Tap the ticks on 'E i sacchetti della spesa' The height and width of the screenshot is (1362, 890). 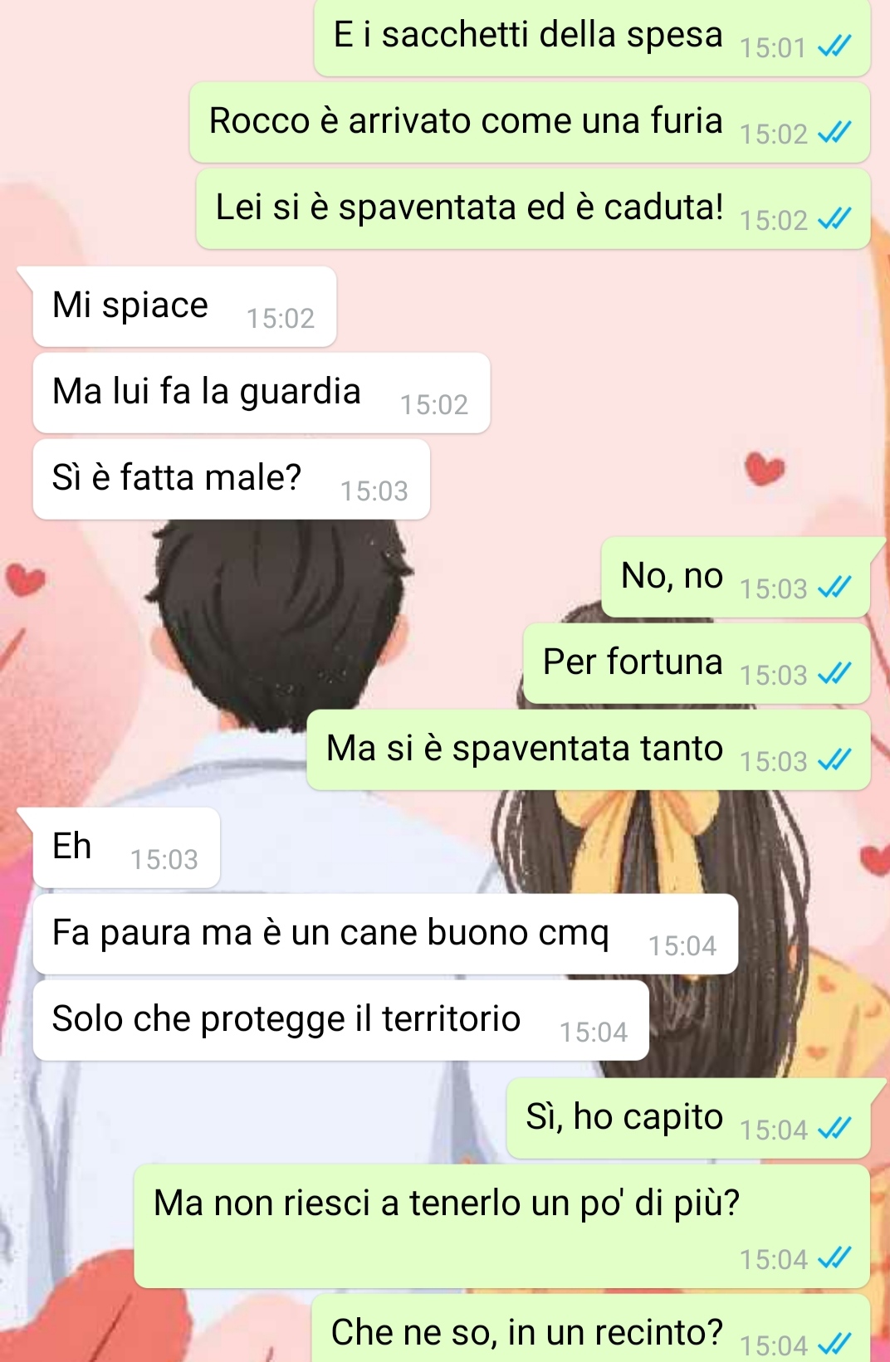[x=834, y=46]
